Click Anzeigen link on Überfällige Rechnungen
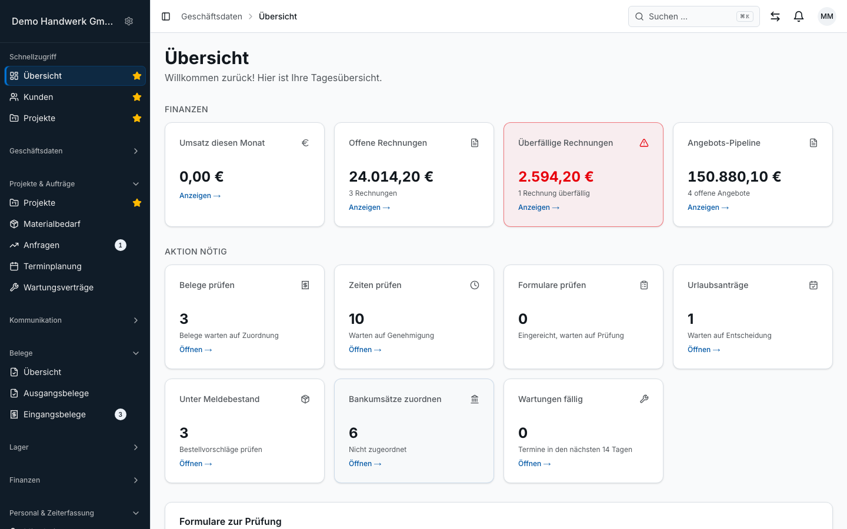The image size is (847, 529). tap(539, 207)
